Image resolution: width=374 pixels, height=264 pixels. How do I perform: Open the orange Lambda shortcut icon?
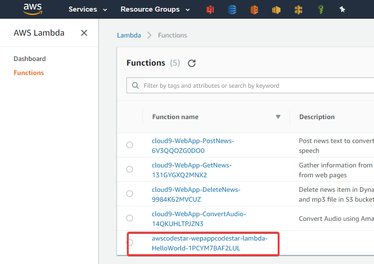point(254,10)
